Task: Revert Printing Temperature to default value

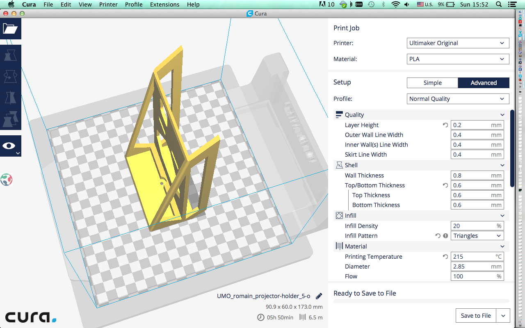Action: [445, 257]
